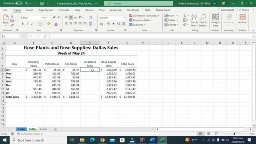Click the Accounting Number Format icon

pos(101,24)
